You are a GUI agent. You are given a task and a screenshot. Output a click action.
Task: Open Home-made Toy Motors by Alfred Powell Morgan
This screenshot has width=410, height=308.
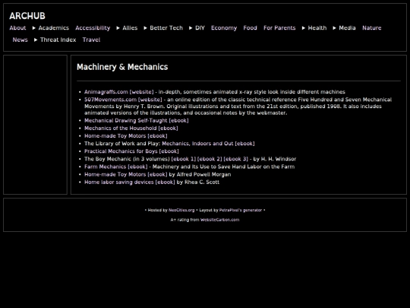pyautogui.click(x=126, y=174)
